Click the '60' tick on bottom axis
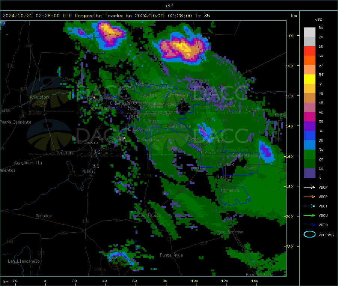Screen dimensions: 338x286 coord(134,281)
